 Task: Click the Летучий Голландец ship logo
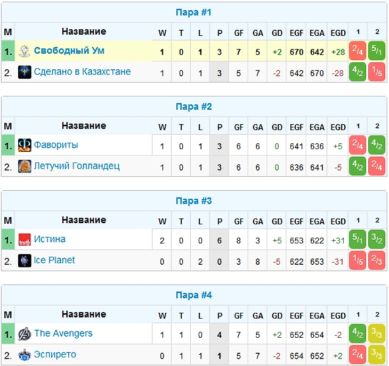pos(25,166)
